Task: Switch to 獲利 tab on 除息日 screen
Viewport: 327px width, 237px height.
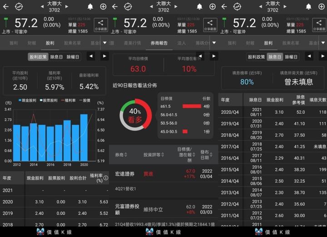Action: [232, 43]
